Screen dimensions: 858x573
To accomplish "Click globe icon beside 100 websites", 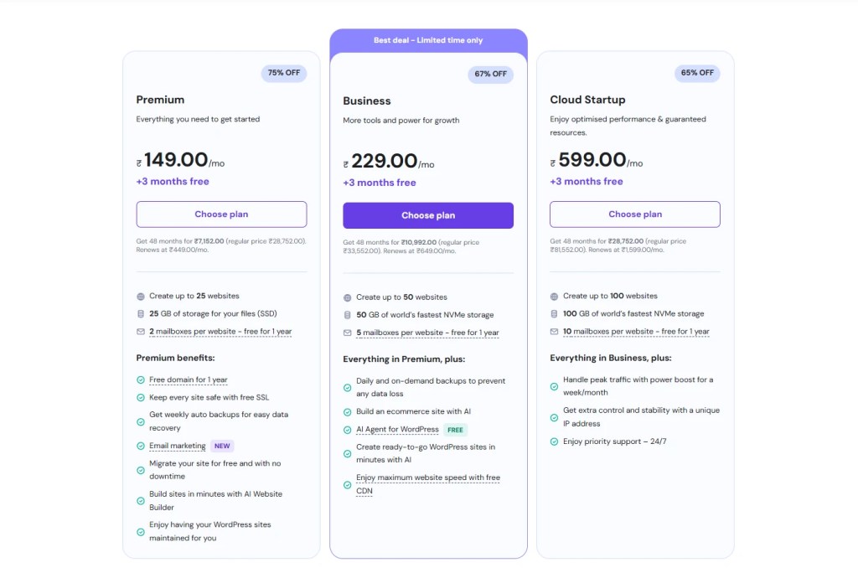I will point(555,297).
